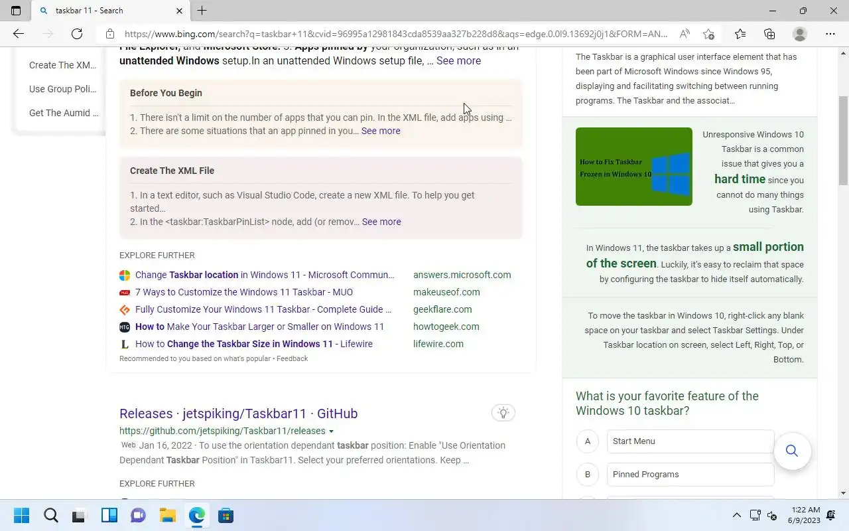Click geekflare.com source text

click(442, 309)
